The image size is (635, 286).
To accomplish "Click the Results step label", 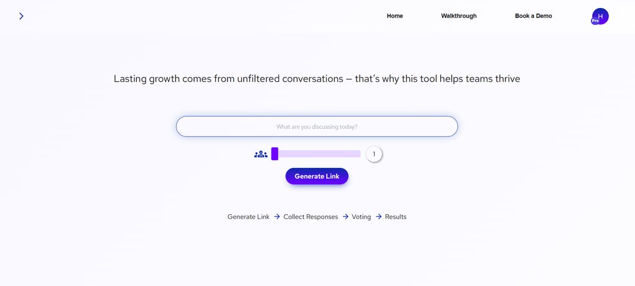I will coord(396,217).
